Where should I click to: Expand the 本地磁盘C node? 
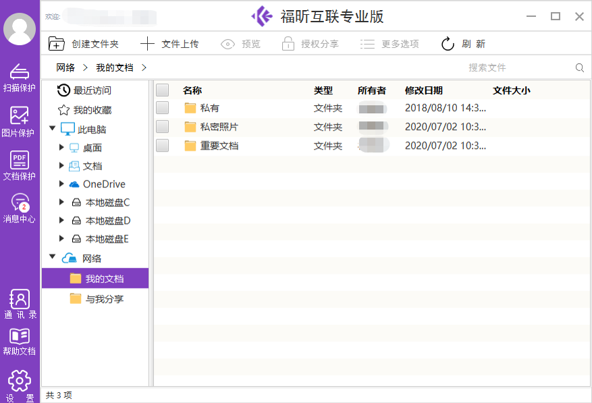(x=61, y=202)
